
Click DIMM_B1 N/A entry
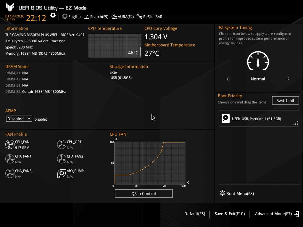pyautogui.click(x=17, y=85)
